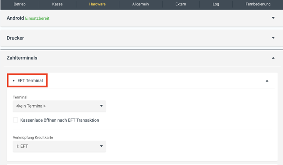This screenshot has height=165, width=283.
Task: Switch to the Fernbedienung tab
Action: (x=258, y=4)
